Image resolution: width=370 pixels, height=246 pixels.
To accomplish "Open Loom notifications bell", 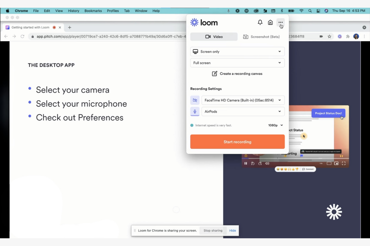I will coord(260,22).
